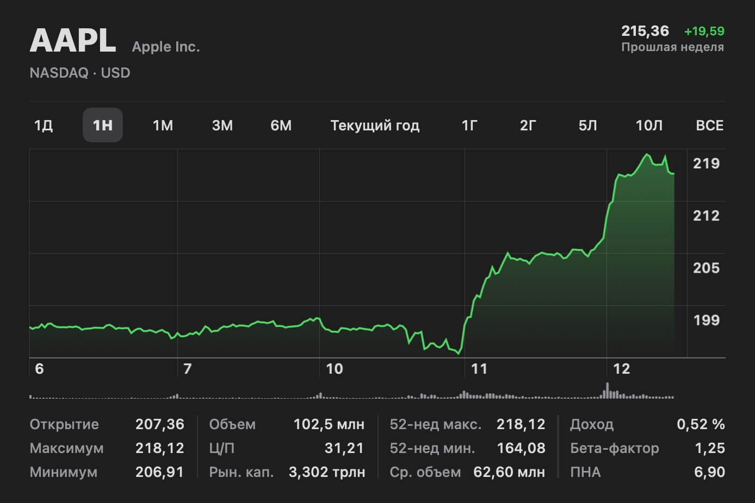Click the current price 215,36
This screenshot has height=503, width=755.
coord(645,31)
